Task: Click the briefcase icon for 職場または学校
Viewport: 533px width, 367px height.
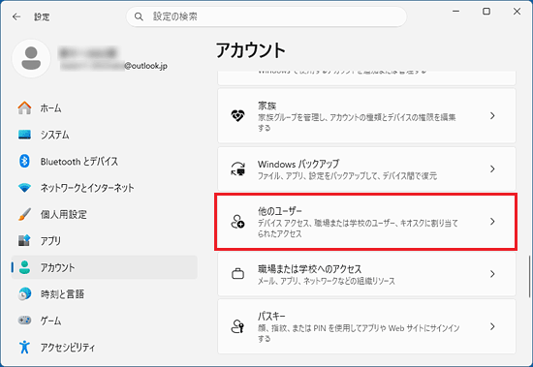Action: [237, 274]
